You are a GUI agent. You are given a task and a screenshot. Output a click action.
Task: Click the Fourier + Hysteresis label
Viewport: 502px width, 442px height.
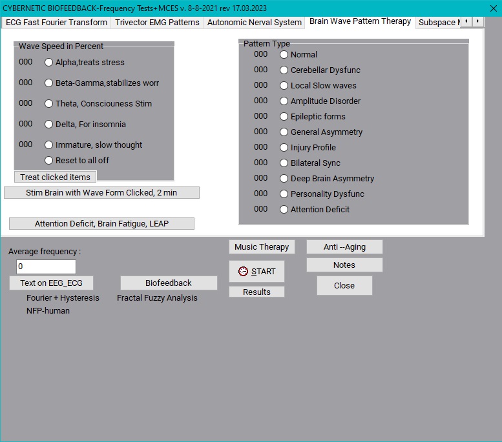pos(63,298)
